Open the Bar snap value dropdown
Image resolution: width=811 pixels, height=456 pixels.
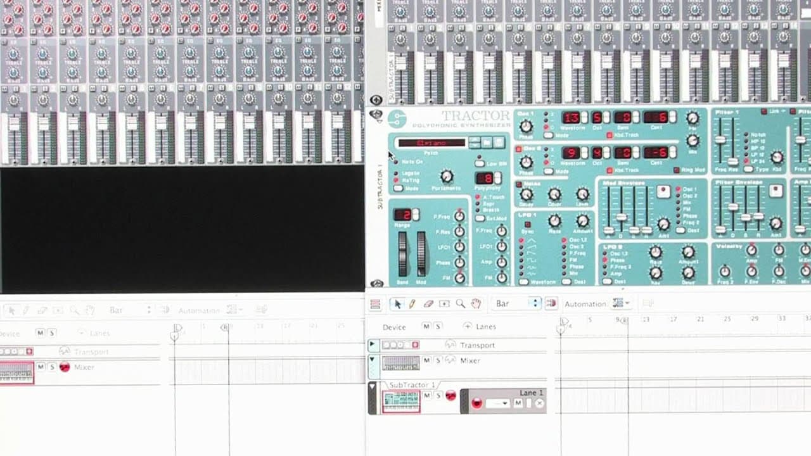pos(516,303)
